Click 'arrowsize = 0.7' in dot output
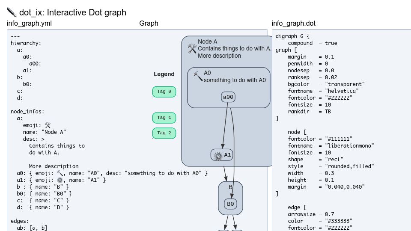This screenshot has width=411, height=231. click(x=311, y=214)
